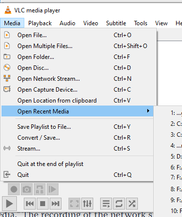
Task: Click the Open File play-document icon
Action: pos(7,35)
